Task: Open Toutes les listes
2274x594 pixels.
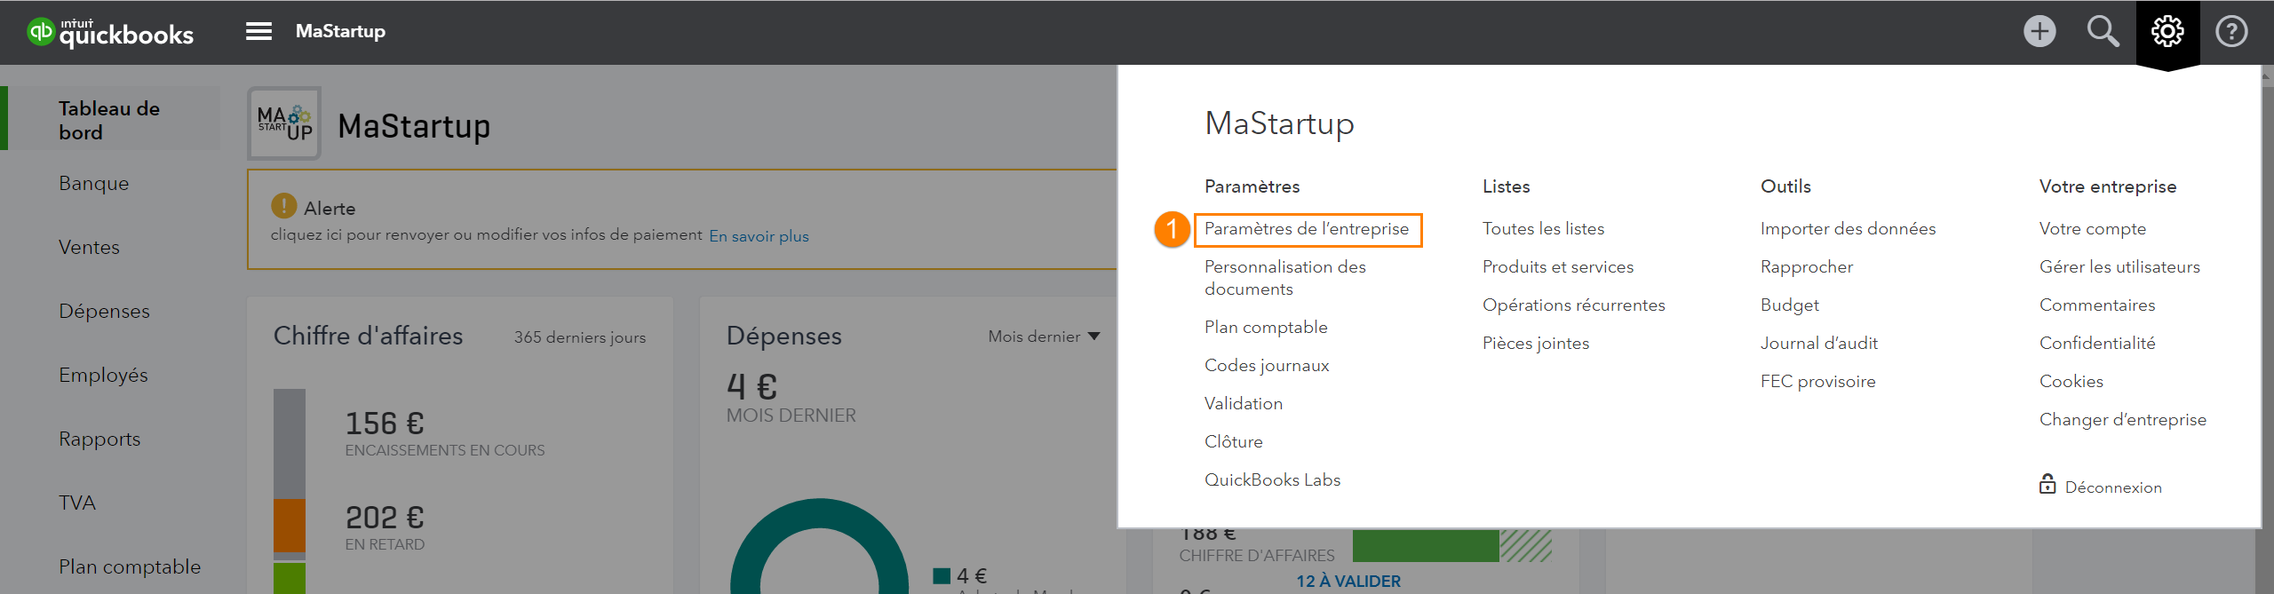Action: pos(1544,228)
